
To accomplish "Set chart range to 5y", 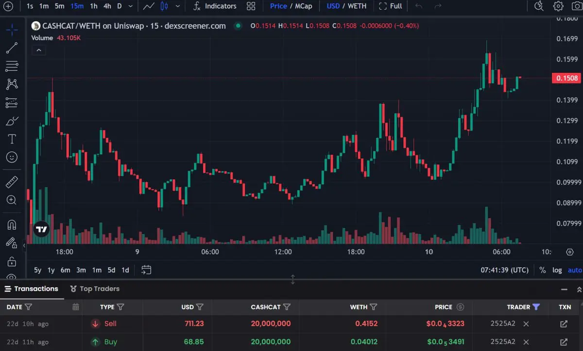I will coord(38,270).
